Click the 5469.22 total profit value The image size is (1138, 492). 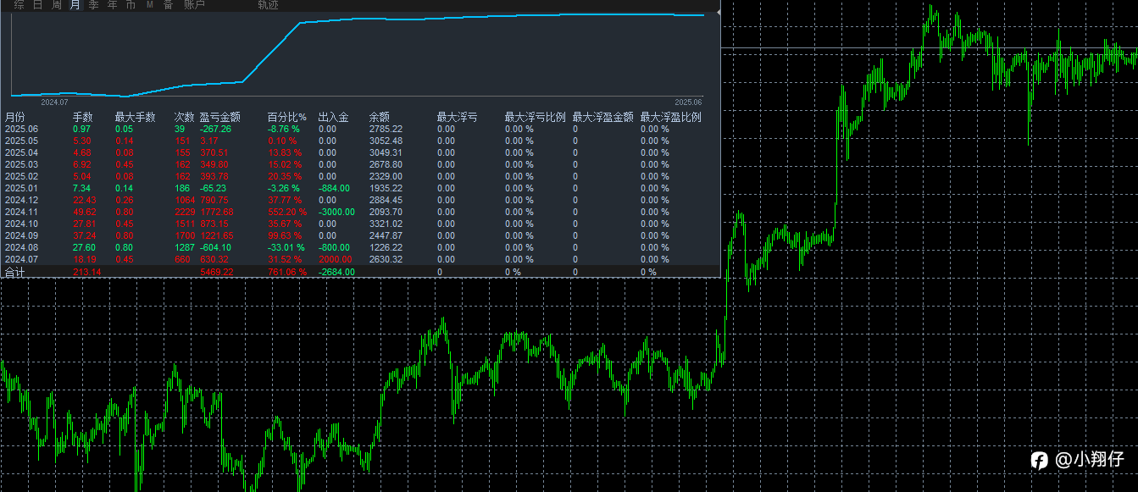click(x=216, y=272)
